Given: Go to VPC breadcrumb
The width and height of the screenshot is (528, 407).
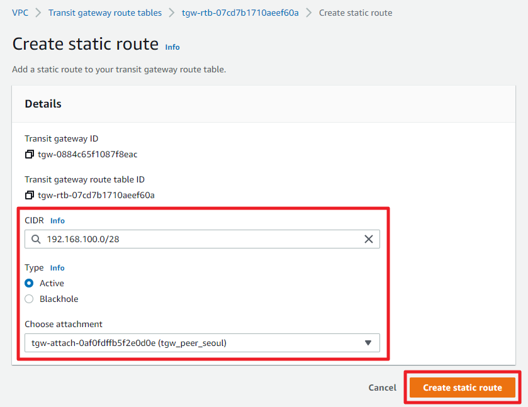Looking at the screenshot, I should tap(20, 13).
